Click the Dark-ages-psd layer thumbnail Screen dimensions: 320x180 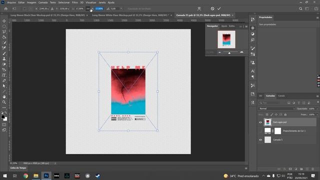click(268, 122)
